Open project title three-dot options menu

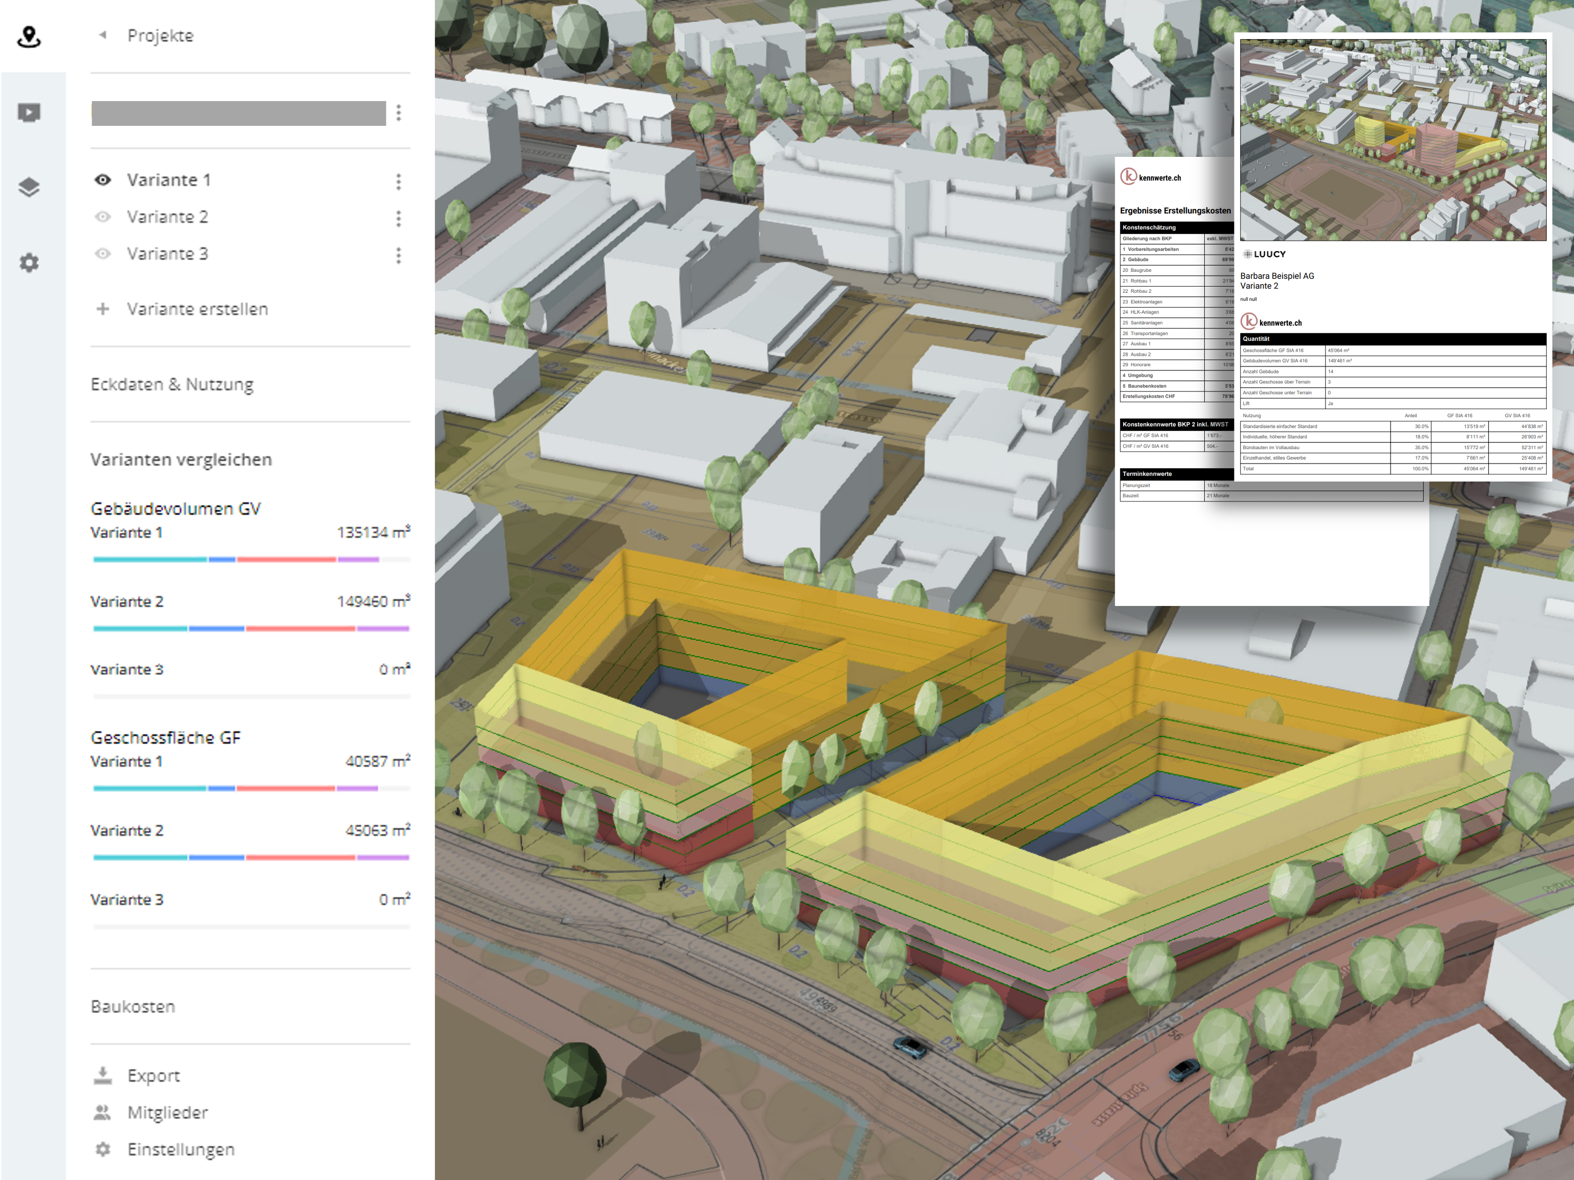point(398,113)
